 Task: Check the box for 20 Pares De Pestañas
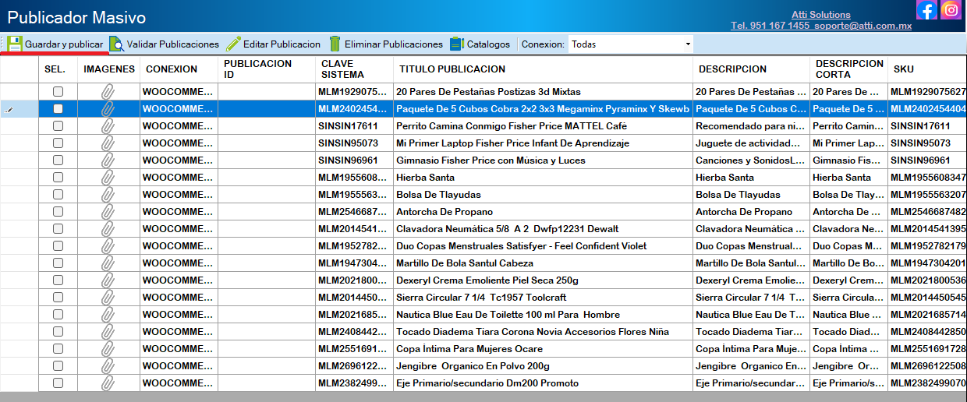[58, 92]
